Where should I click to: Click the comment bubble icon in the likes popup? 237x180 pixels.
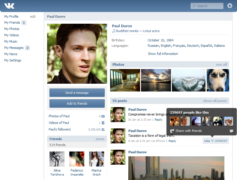coord(231,131)
